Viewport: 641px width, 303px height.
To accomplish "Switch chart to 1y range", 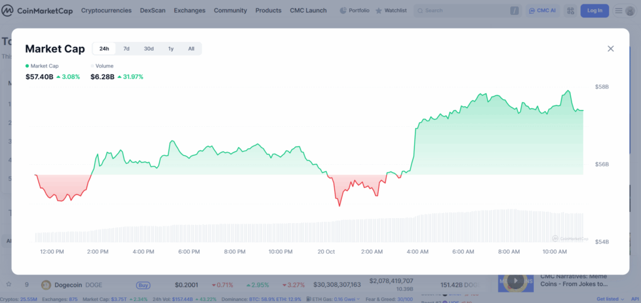I will tap(171, 49).
